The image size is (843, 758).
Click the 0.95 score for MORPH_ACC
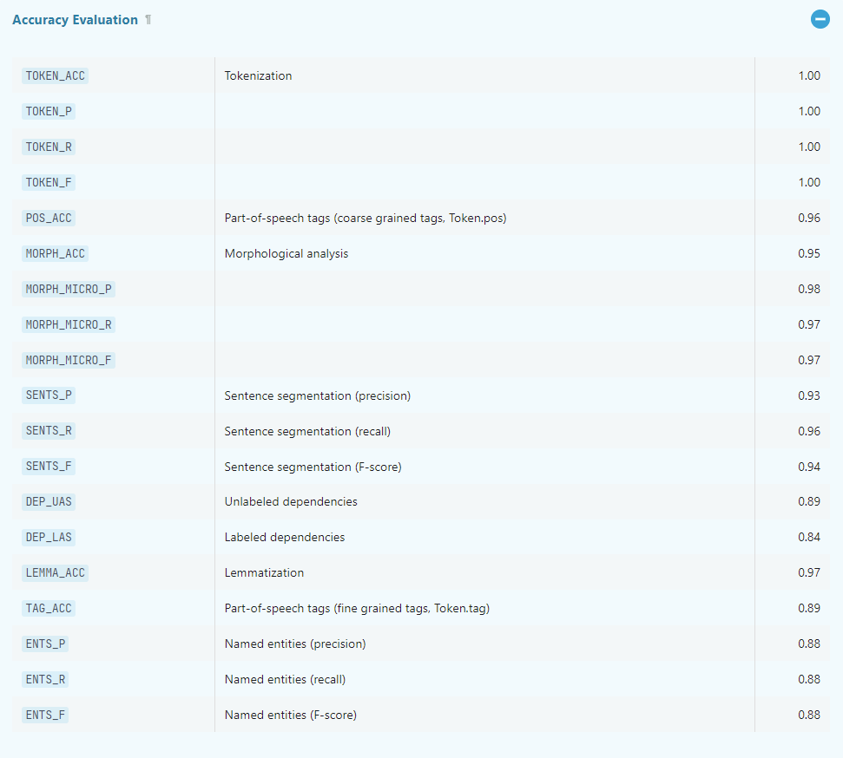tap(809, 253)
